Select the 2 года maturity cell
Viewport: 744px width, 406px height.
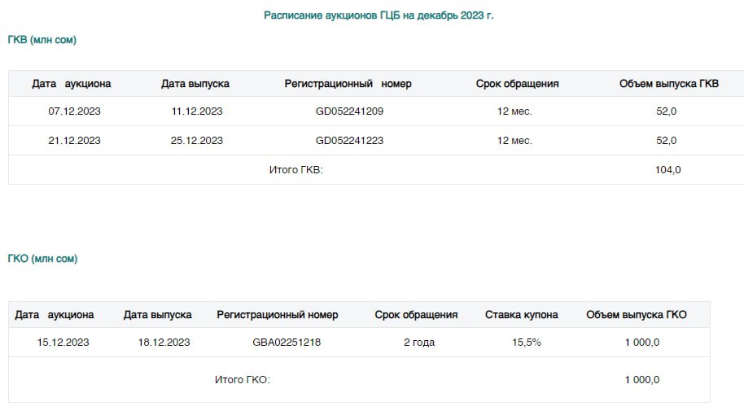419,343
